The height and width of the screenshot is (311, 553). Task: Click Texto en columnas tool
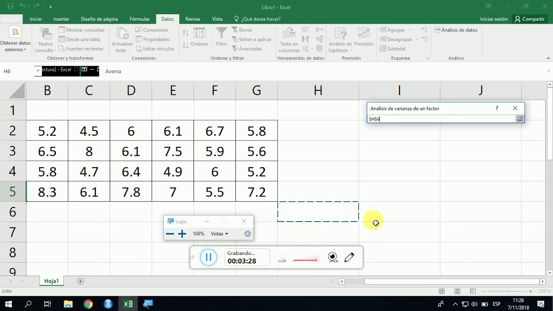pos(289,40)
